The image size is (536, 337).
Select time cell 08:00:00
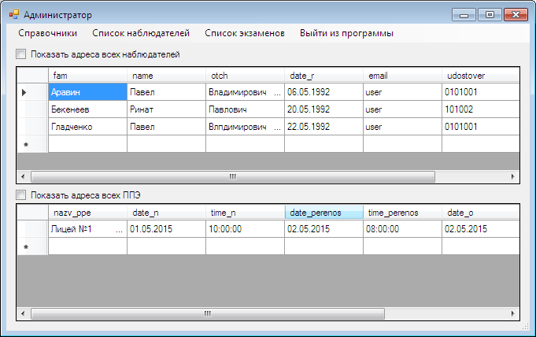402,229
